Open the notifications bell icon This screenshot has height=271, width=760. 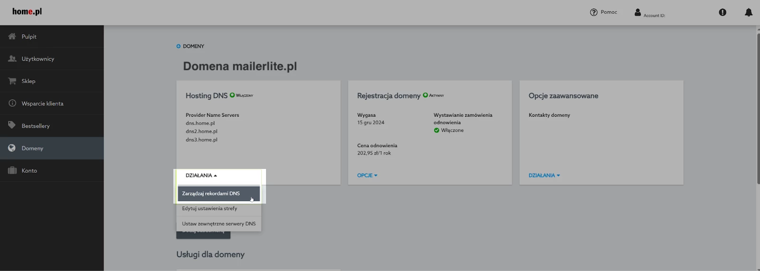coord(748,12)
